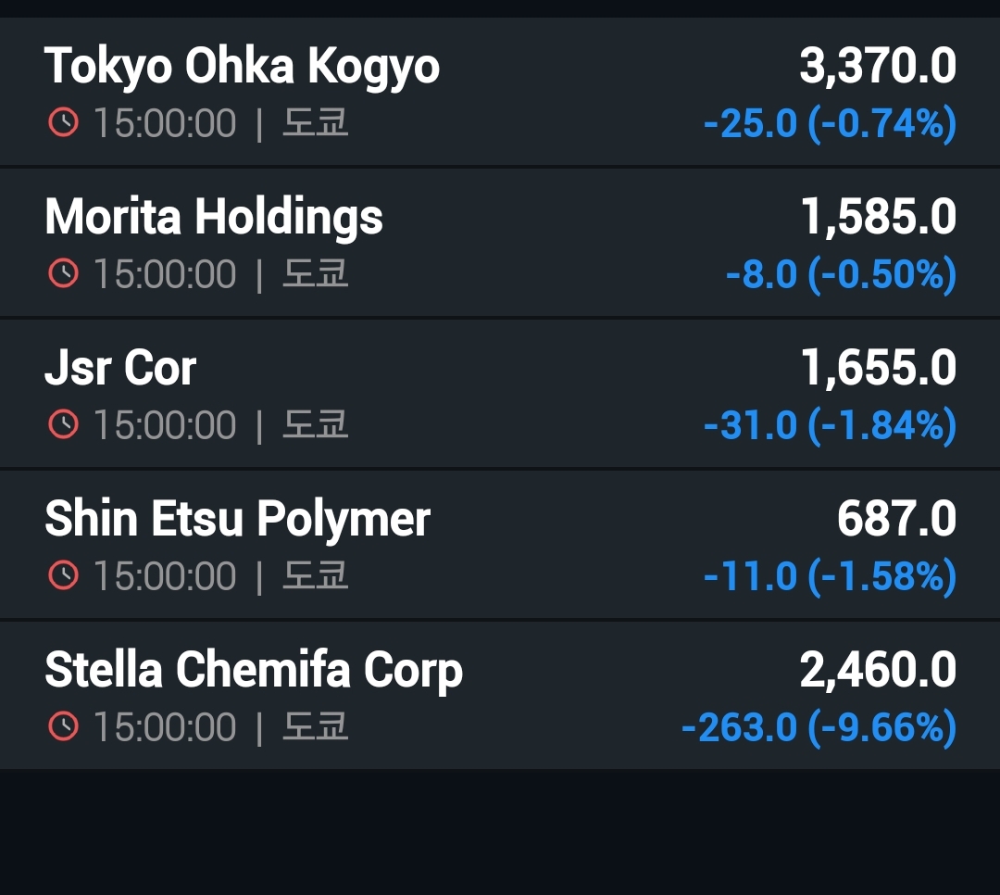Click the 687.0 price of Shin Etsu Polymer
Viewport: 1000px width, 895px height.
[x=896, y=519]
